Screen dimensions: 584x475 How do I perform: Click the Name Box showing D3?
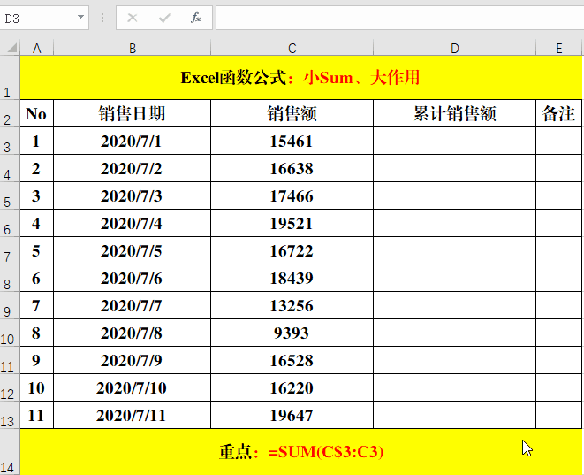tap(44, 18)
